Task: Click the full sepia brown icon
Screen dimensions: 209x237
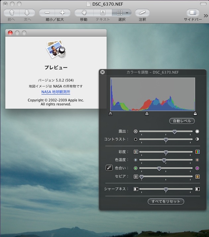Action: (x=197, y=177)
